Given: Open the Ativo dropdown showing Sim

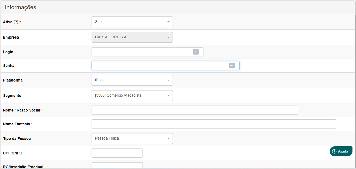Looking at the screenshot, I should 132,22.
